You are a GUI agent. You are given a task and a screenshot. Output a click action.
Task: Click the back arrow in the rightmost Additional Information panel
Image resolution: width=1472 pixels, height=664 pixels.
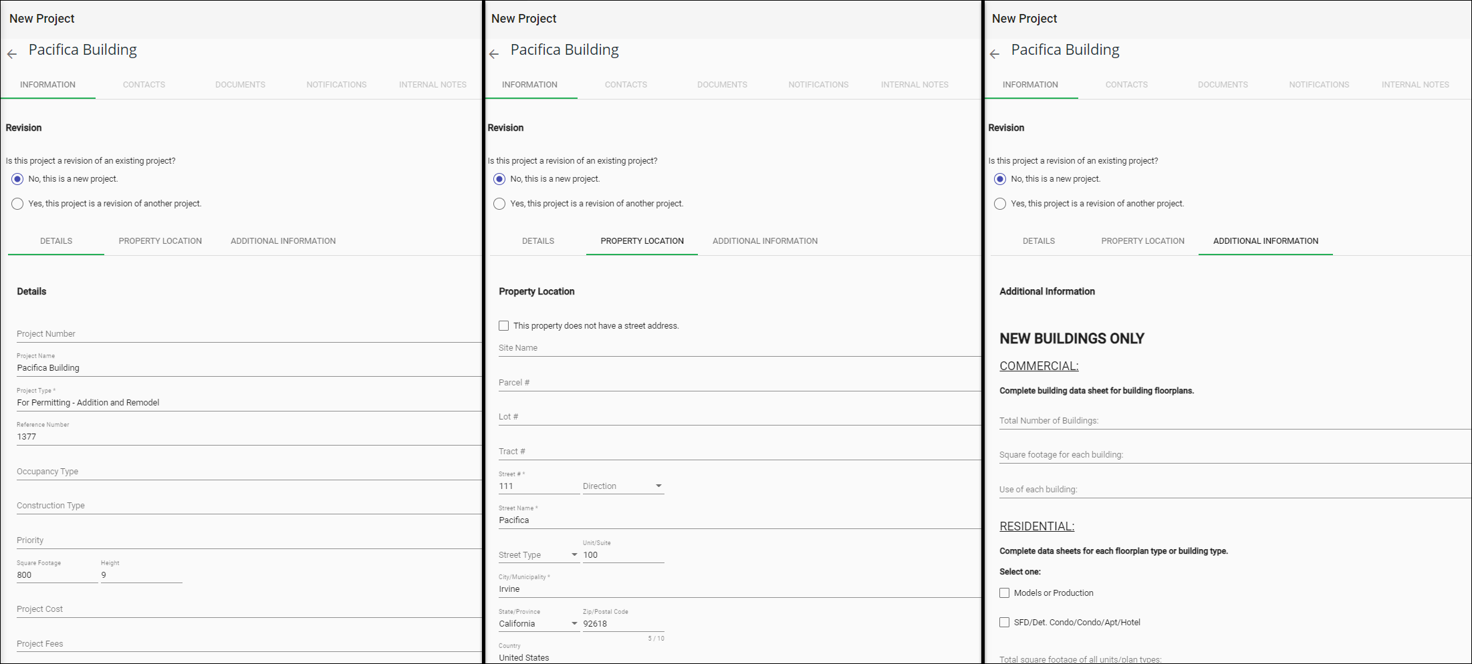pyautogui.click(x=995, y=54)
